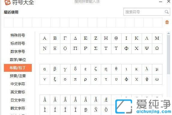The width and height of the screenshot is (172, 115).
Task: Select the 数学/单位 category
Action: tap(18, 60)
